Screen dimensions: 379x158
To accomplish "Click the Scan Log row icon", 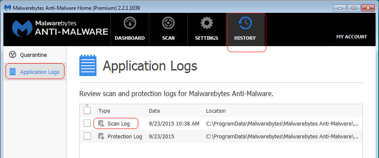I will (x=101, y=124).
